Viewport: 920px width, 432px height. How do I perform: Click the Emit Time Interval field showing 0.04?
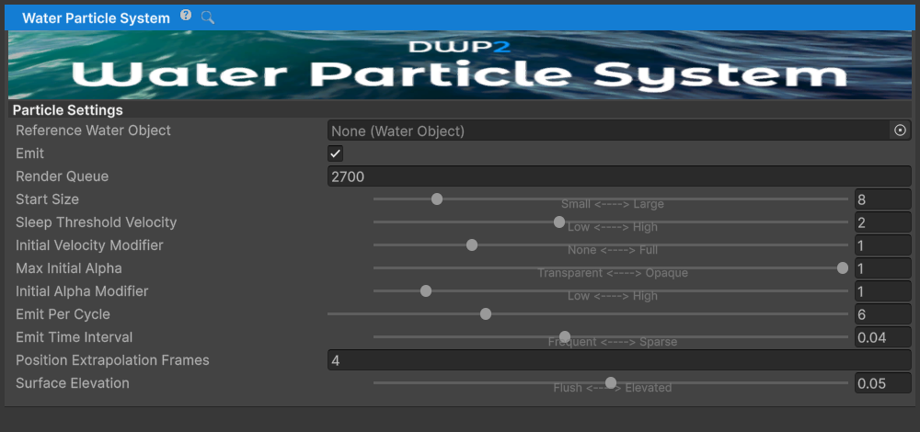882,337
